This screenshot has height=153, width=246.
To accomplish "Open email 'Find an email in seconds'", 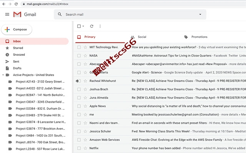I will pyautogui.click(x=169, y=123).
